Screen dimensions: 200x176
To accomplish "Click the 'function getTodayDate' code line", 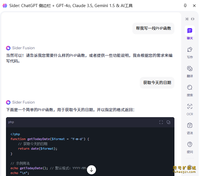I will click(50, 139).
